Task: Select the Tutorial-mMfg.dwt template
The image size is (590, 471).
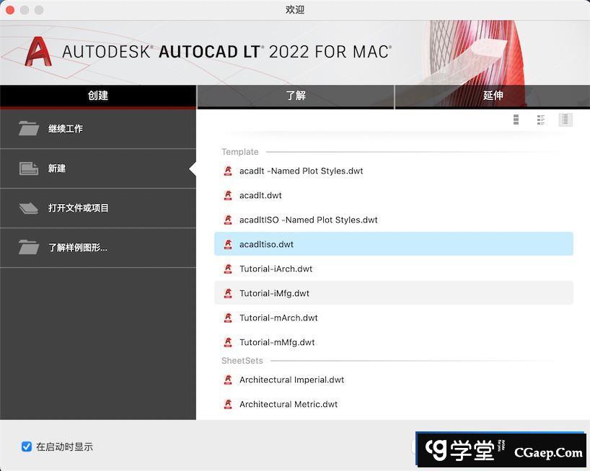Action: [278, 343]
